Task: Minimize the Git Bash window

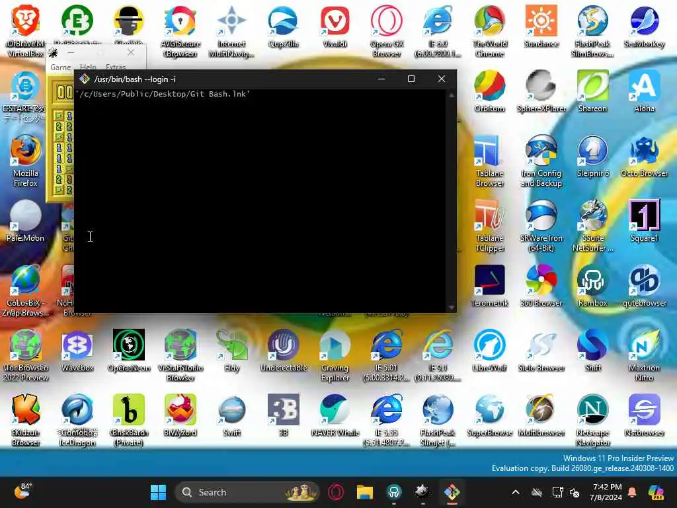Action: (x=381, y=79)
